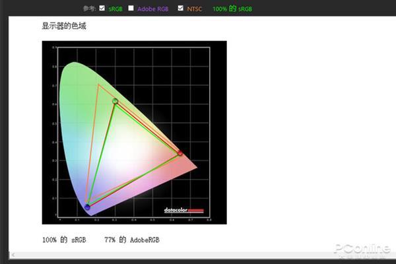Click the green sRGB label text
The height and width of the screenshot is (264, 396).
(115, 9)
